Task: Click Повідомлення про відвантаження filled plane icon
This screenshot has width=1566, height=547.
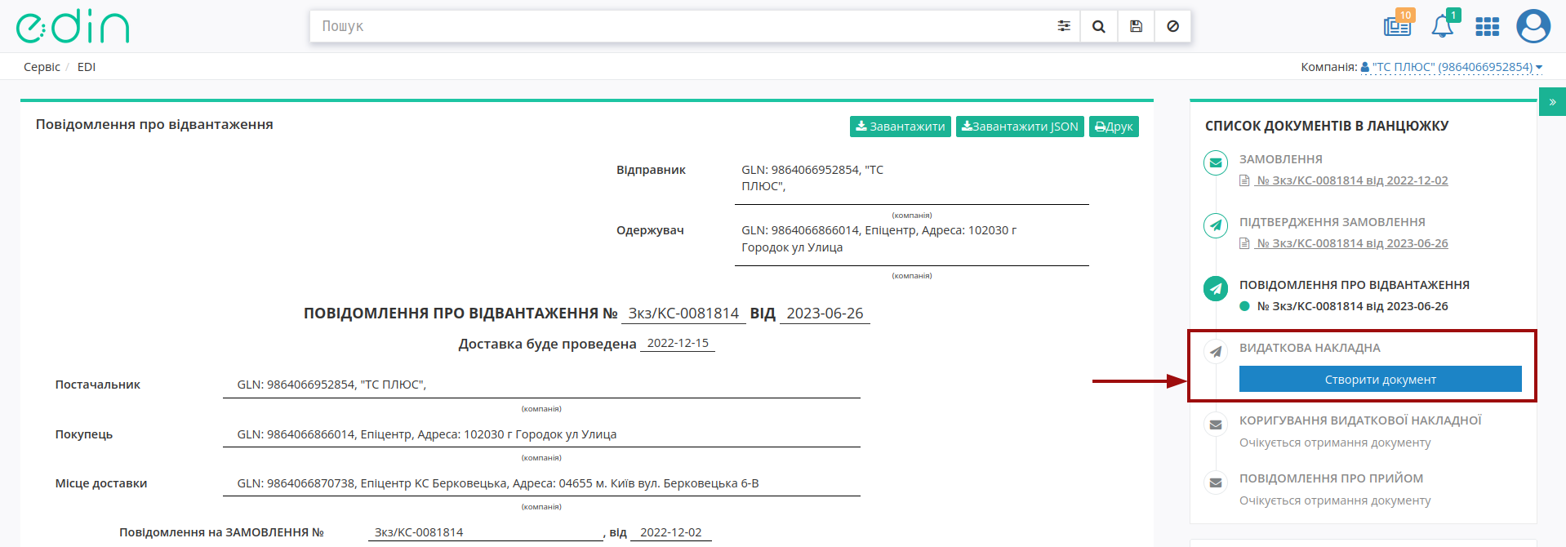Action: (1215, 288)
